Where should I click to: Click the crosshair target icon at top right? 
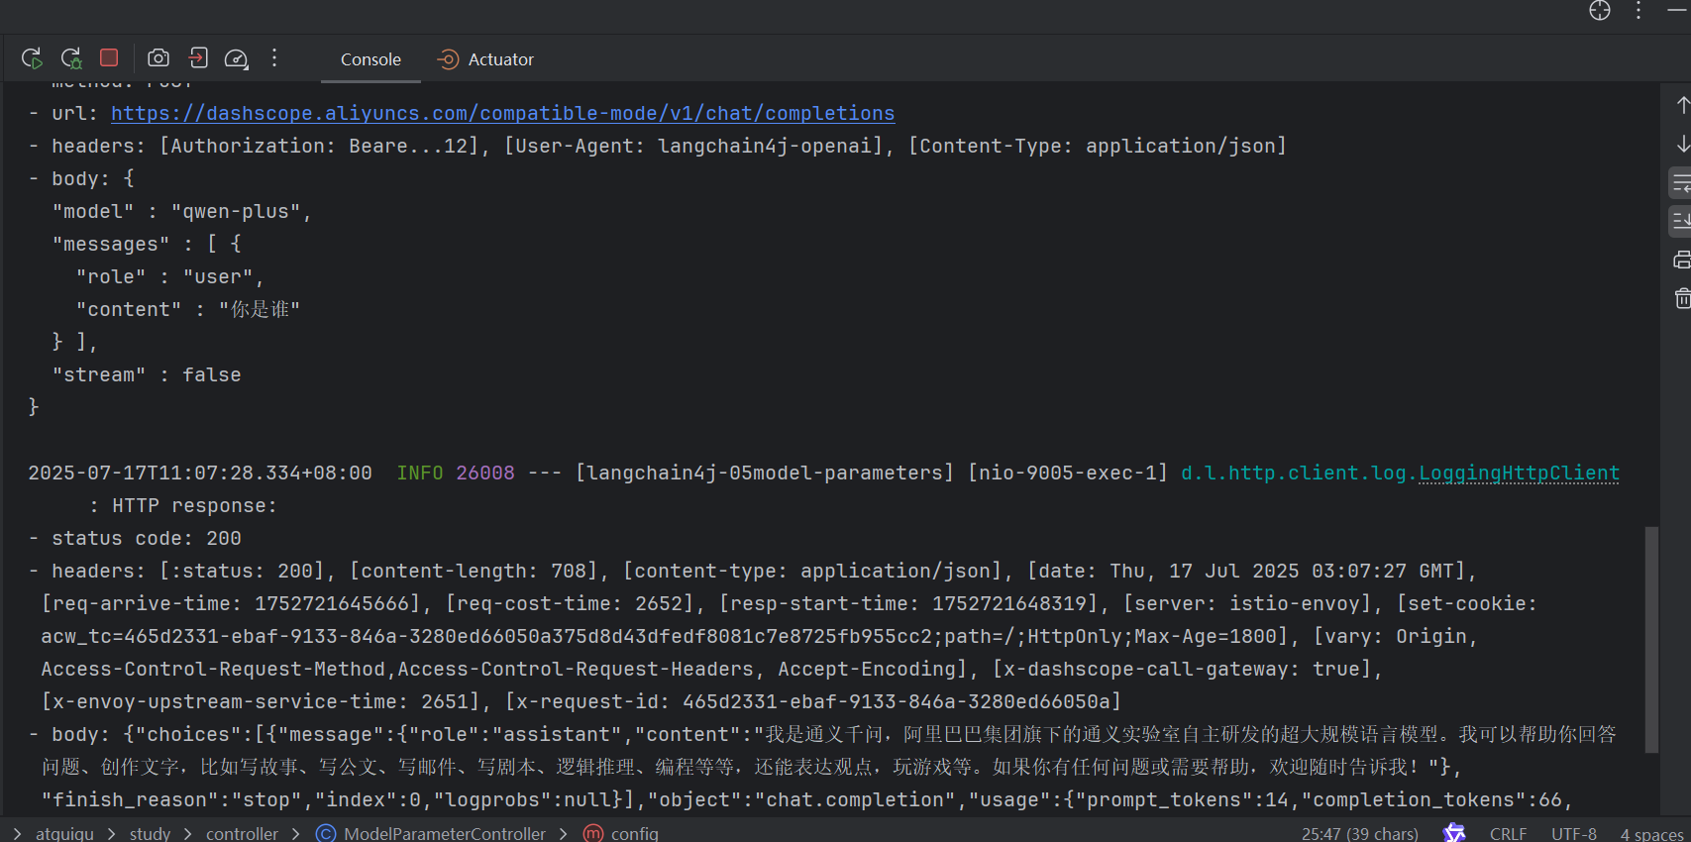[x=1600, y=11]
